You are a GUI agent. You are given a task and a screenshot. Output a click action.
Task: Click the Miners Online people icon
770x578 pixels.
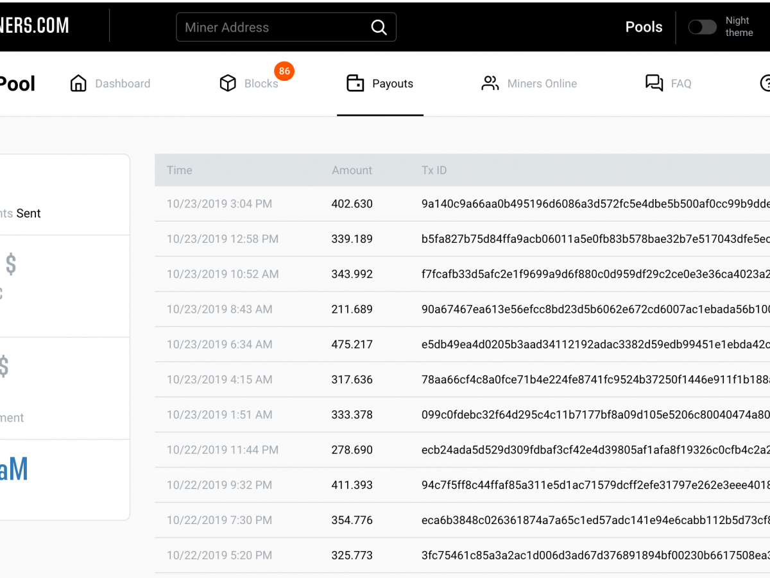490,83
